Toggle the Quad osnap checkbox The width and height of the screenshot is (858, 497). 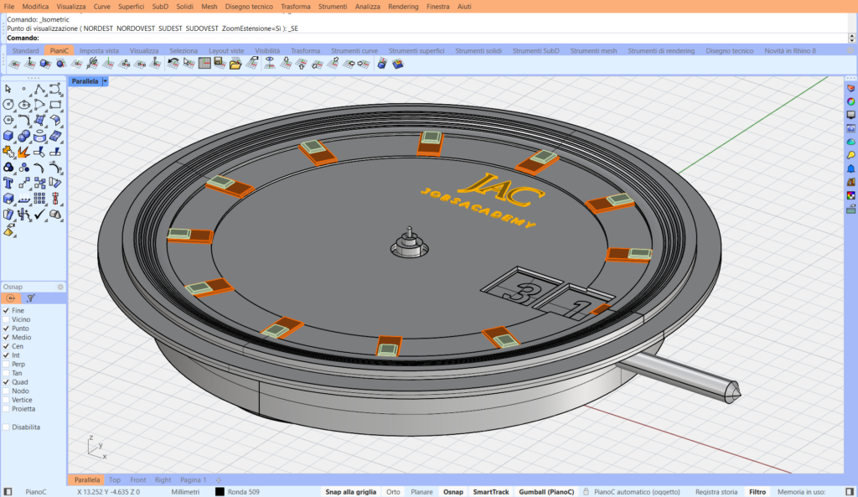[x=7, y=382]
